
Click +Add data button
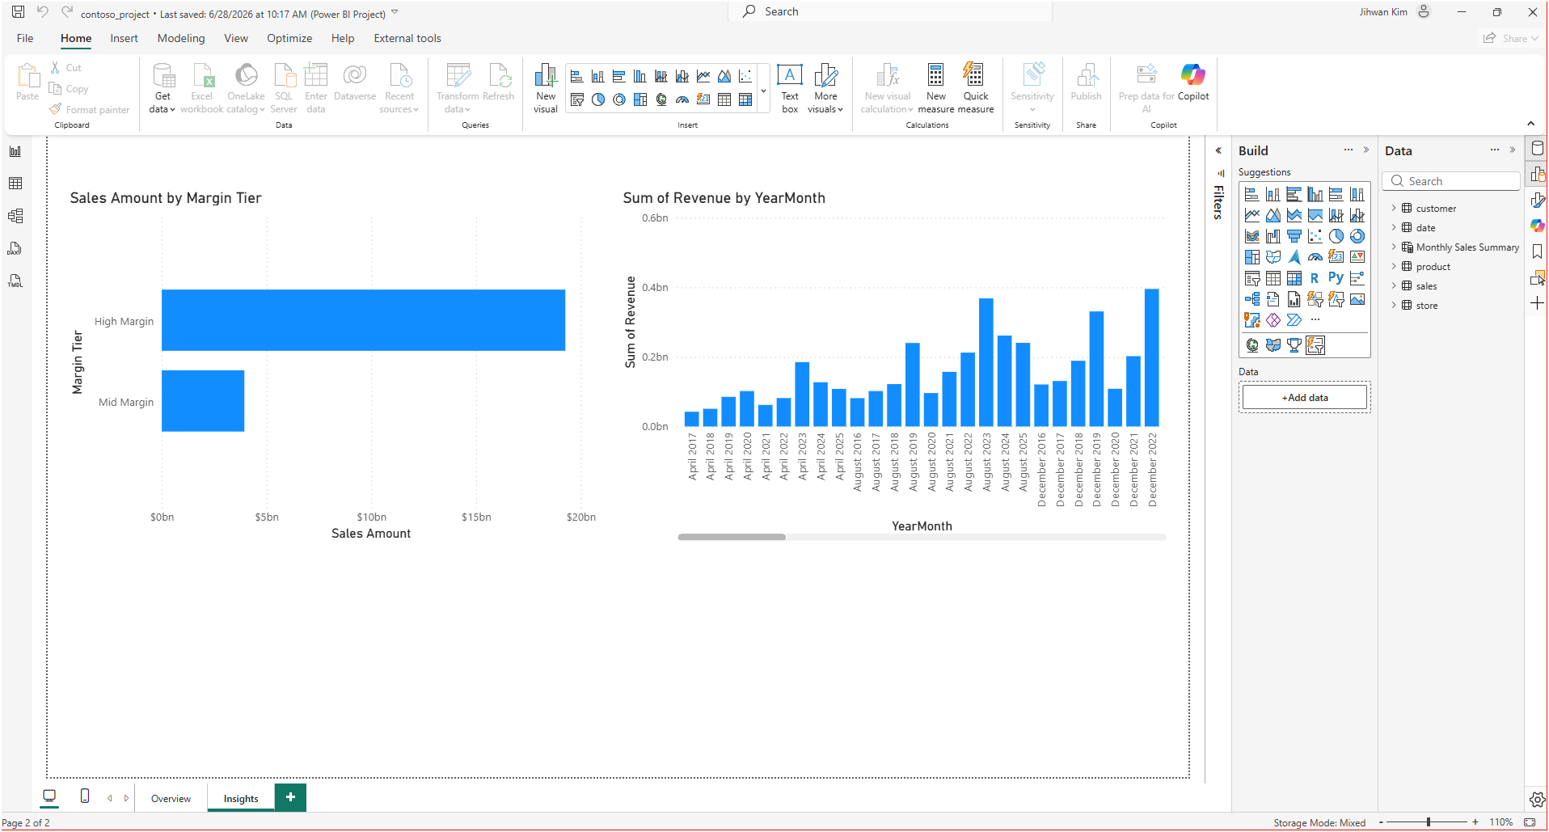pos(1305,398)
